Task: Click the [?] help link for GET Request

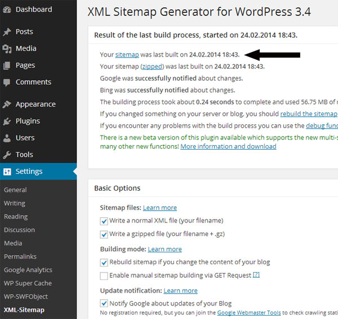Action: pos(256,275)
